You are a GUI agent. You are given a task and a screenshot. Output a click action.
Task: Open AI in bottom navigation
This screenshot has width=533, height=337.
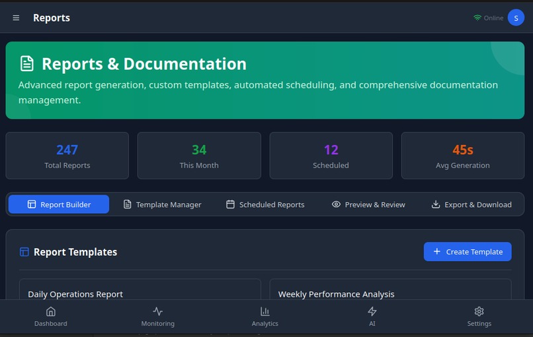[372, 317]
